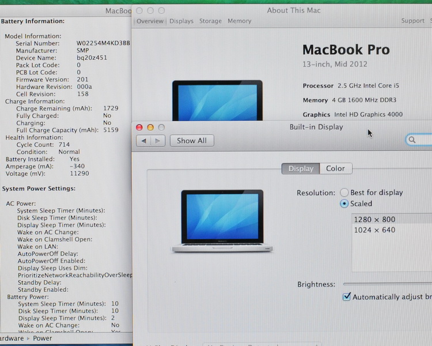Switch to the Display tab
The width and height of the screenshot is (432, 346).
point(301,168)
